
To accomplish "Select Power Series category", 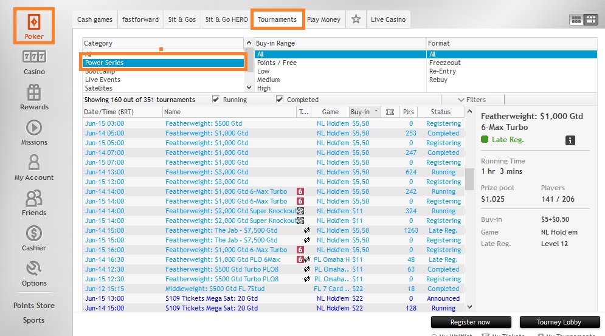I will coord(163,63).
